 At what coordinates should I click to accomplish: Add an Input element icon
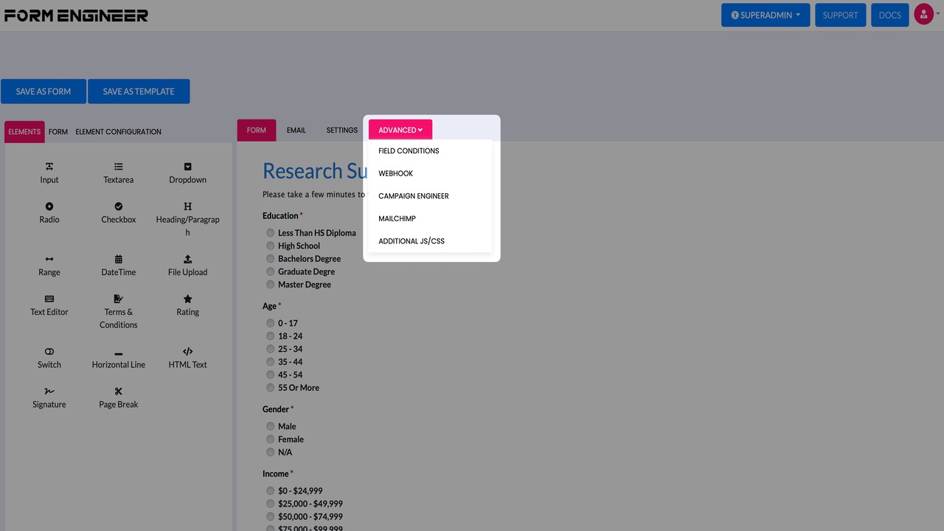click(49, 167)
